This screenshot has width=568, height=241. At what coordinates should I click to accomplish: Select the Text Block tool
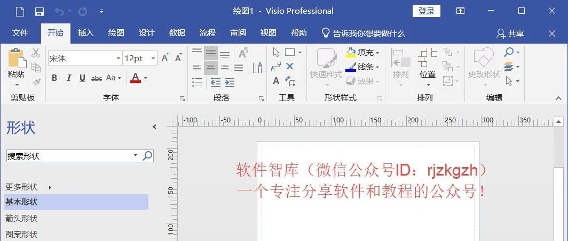[x=290, y=81]
